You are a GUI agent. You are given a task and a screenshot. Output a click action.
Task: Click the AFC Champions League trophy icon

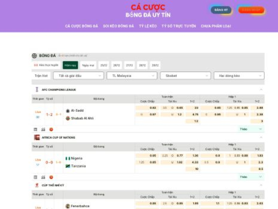point(37,89)
